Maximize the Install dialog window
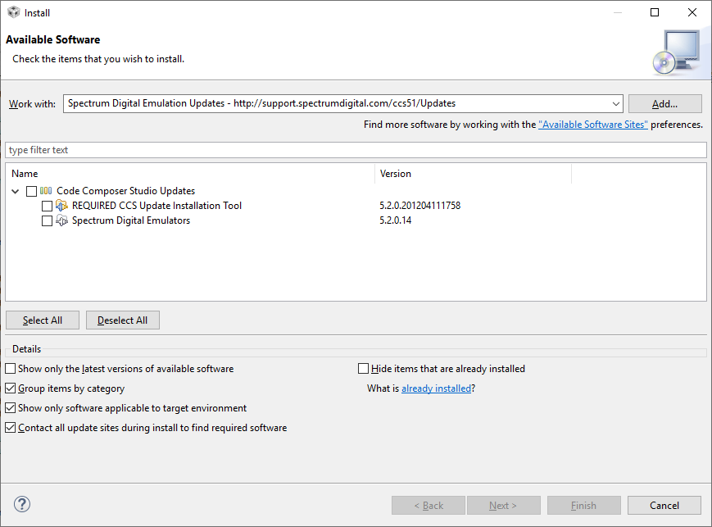712x527 pixels. click(655, 12)
